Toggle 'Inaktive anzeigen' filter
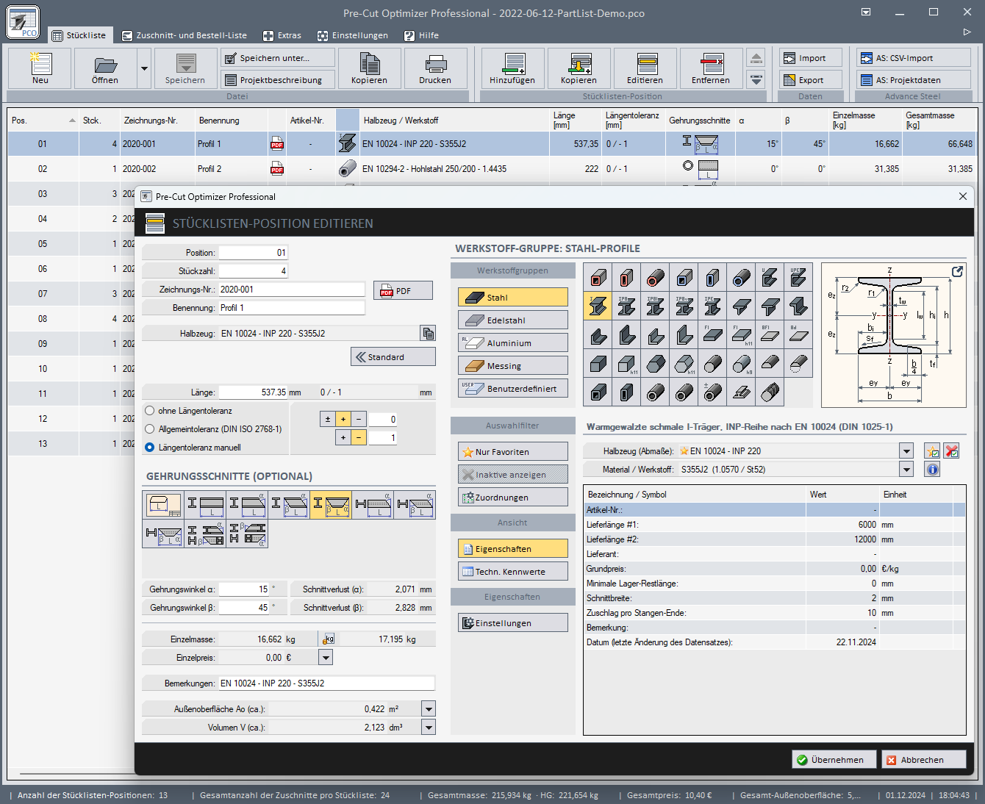Screen dimensions: 985x804 coord(512,474)
